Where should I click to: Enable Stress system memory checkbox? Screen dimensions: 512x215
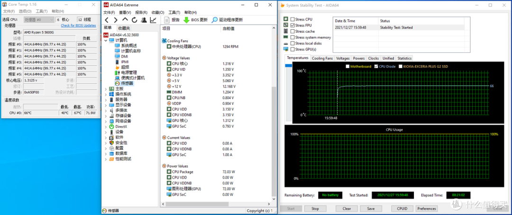pyautogui.click(x=292, y=37)
